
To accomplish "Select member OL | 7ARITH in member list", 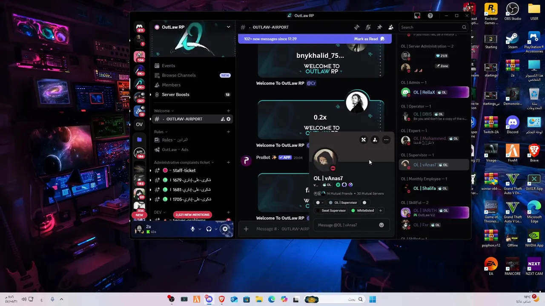I will [435, 212].
